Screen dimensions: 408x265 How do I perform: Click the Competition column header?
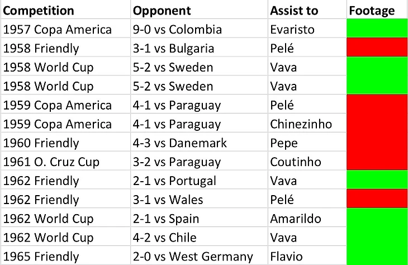coord(39,11)
